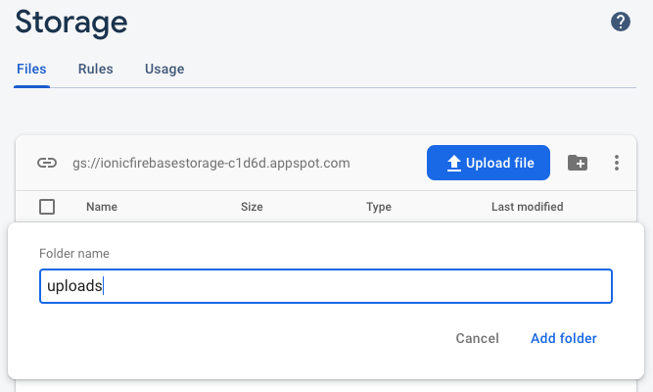Toggle the select all files checkbox
653x392 pixels.
tap(47, 207)
